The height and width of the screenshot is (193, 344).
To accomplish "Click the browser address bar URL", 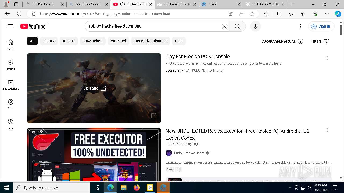I will (x=105, y=14).
